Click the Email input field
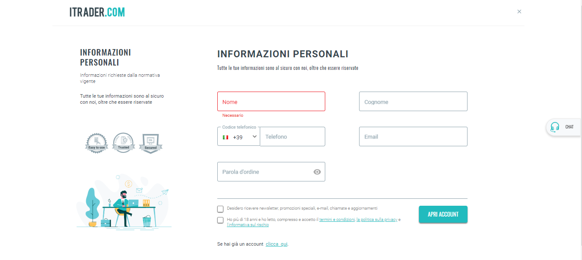582x260 pixels. (413, 136)
